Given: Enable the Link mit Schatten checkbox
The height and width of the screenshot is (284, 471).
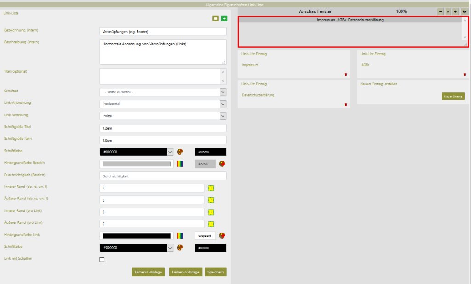Looking at the screenshot, I should (102, 260).
